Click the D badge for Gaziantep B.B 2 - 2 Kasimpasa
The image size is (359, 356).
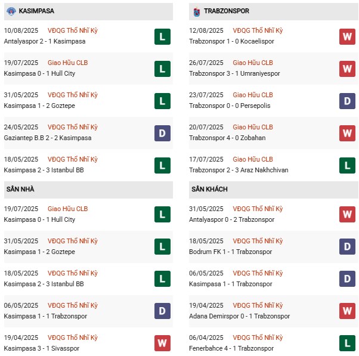162,133
